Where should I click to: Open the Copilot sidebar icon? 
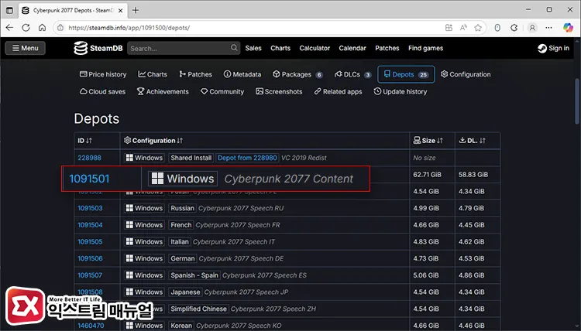tap(568, 28)
